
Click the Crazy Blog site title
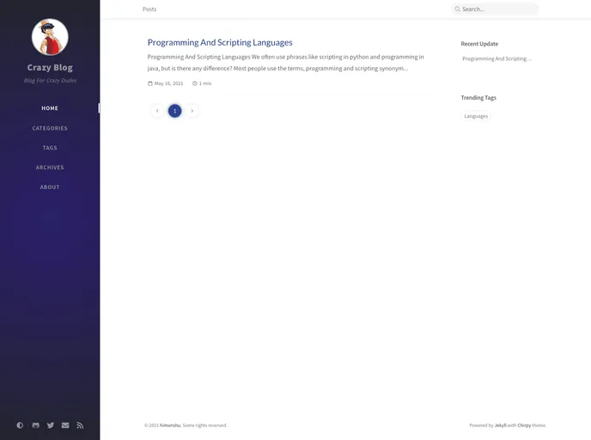click(x=50, y=67)
